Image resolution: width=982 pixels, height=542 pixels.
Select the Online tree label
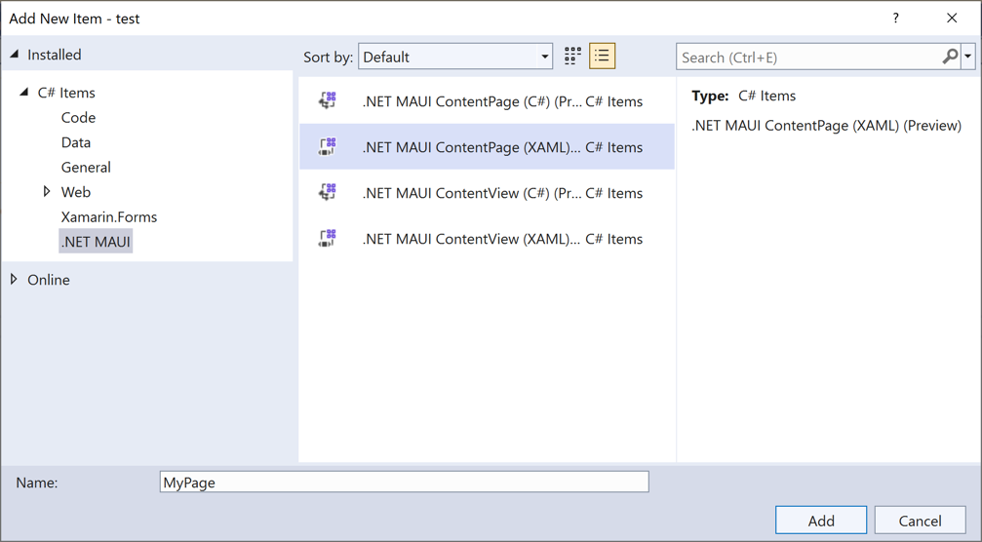pyautogui.click(x=48, y=280)
